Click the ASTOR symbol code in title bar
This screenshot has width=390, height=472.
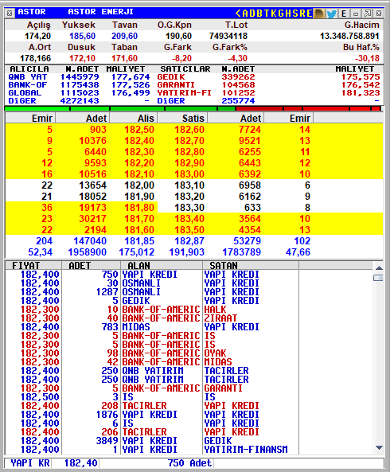[x=32, y=12]
